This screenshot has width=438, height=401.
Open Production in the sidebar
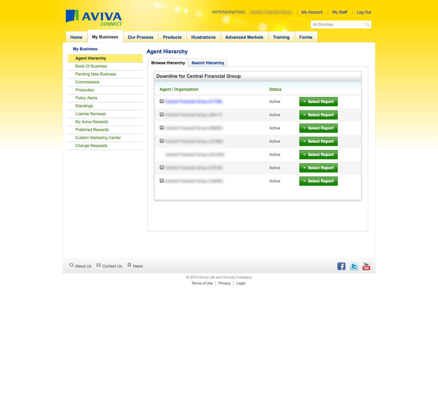click(105, 90)
